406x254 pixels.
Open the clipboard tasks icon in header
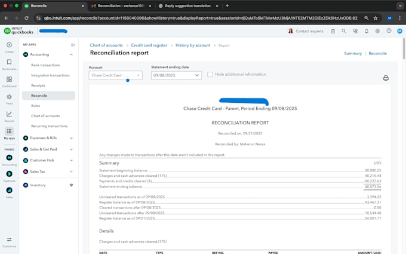click(x=333, y=31)
